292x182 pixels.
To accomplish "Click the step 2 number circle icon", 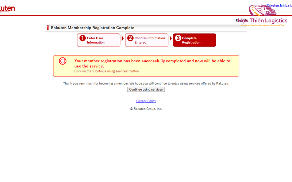I will [130, 38].
